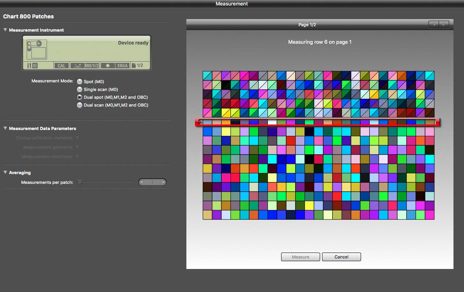Click the 'Measurement' window title
Screen dimensions: 464x292
(232, 4)
